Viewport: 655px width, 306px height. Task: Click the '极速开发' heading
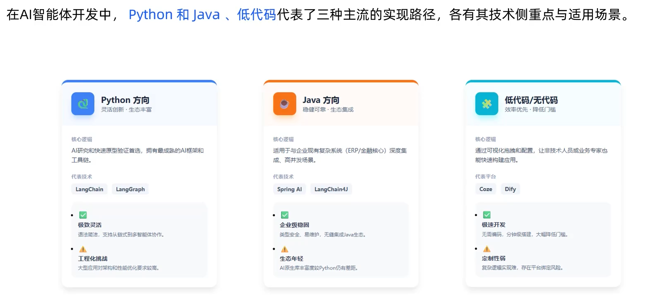(494, 225)
